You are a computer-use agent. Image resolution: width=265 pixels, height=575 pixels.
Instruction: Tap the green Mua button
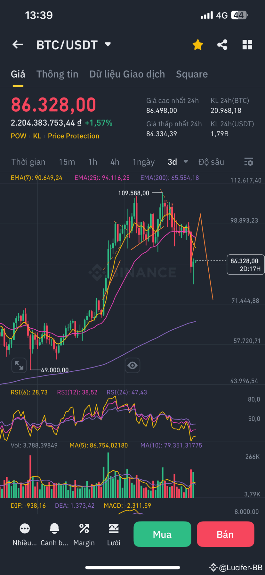[162, 534]
